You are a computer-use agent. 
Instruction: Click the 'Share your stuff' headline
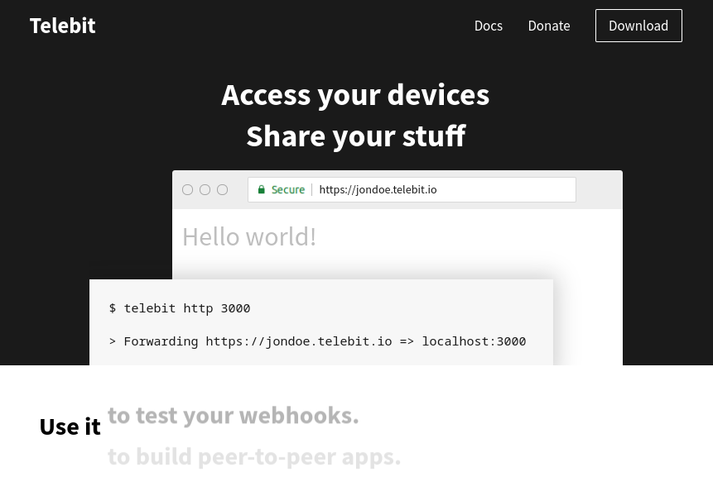point(356,136)
